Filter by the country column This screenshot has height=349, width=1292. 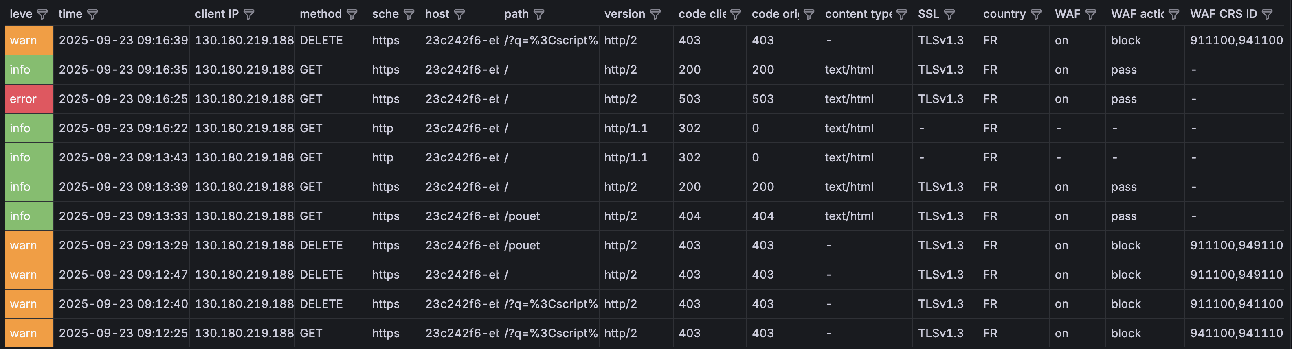pyautogui.click(x=1036, y=15)
